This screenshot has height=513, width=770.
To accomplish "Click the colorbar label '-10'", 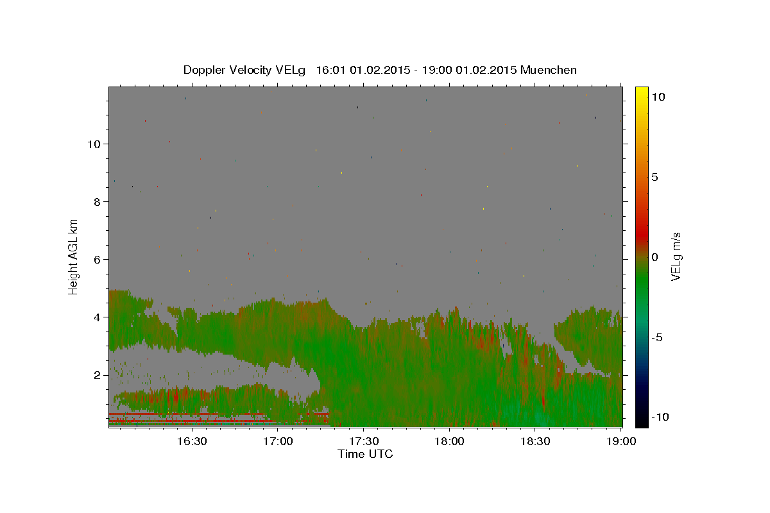I will tap(659, 417).
